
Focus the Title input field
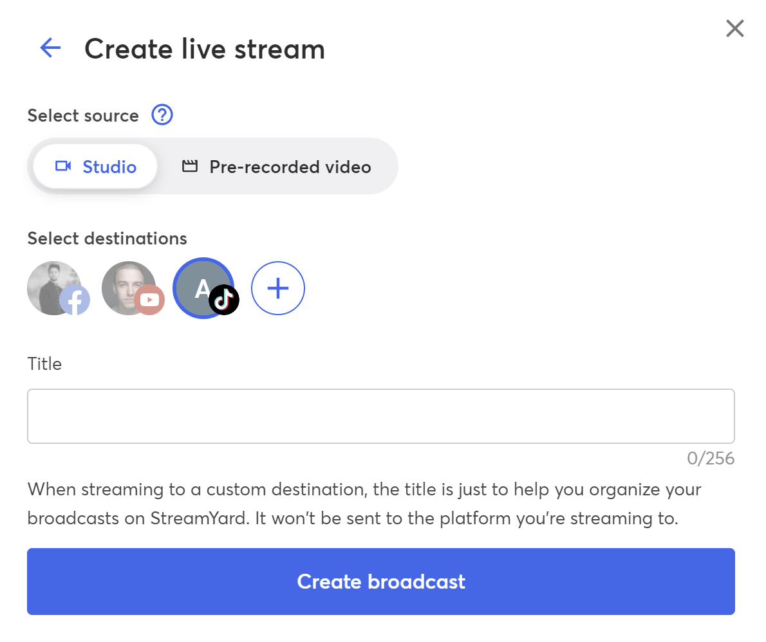tap(381, 416)
